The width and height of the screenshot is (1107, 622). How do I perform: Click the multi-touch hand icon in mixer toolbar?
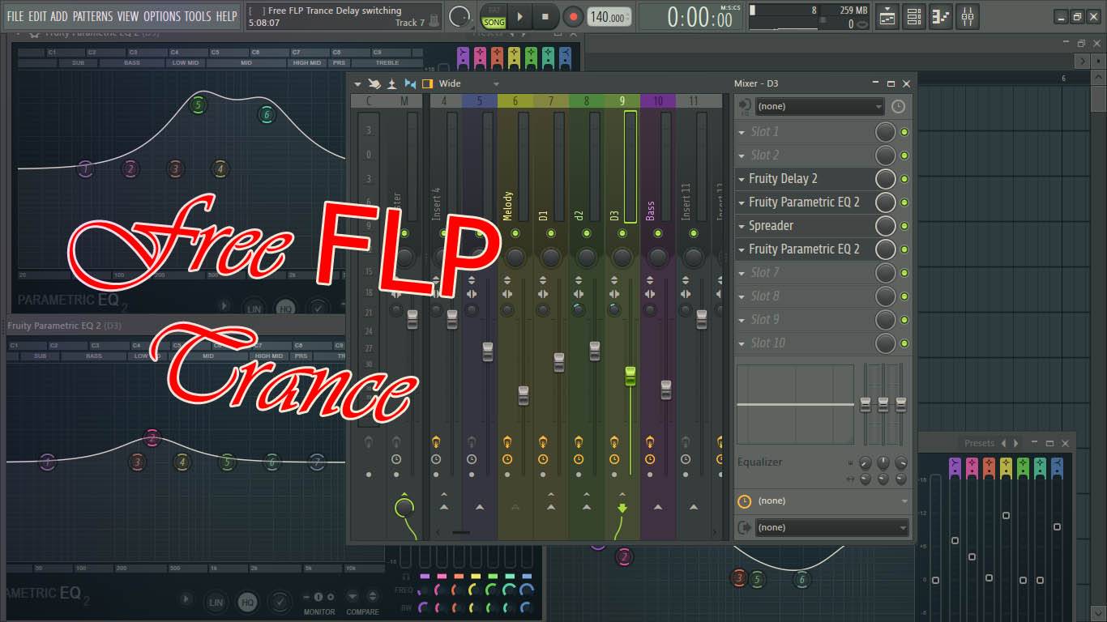[374, 83]
